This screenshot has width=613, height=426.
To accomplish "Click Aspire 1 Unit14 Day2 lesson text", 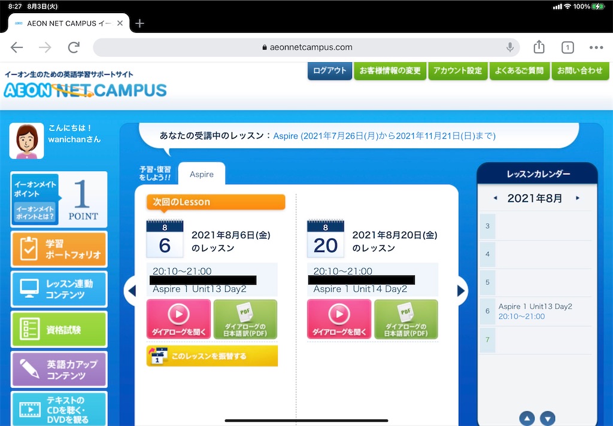I will click(360, 289).
